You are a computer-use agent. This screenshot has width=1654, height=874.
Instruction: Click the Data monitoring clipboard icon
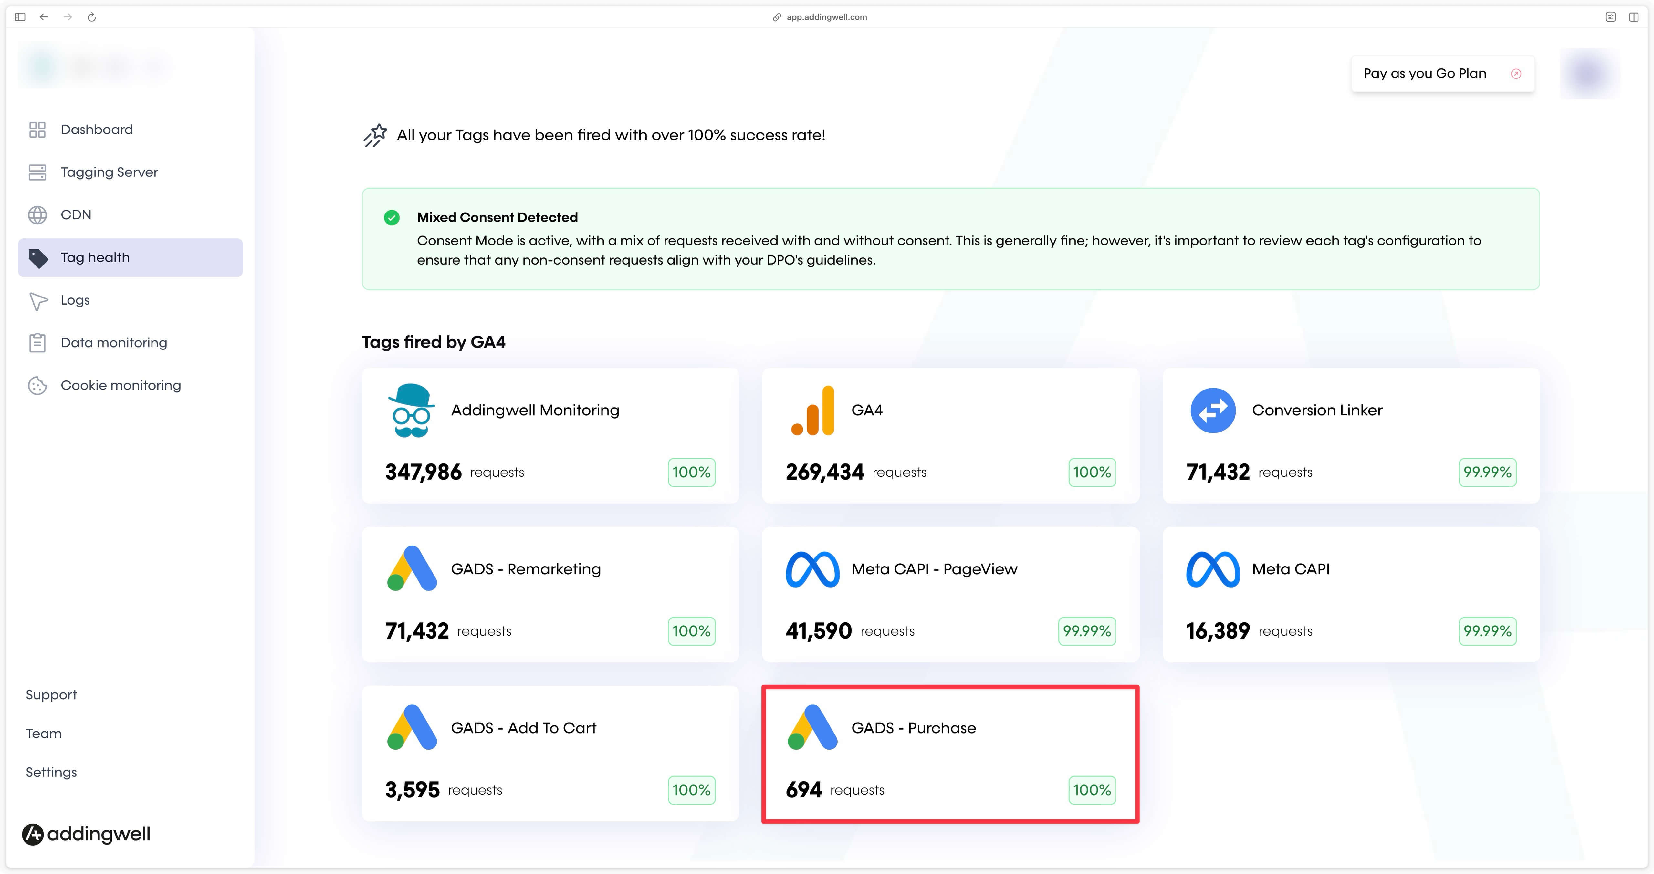pyautogui.click(x=37, y=343)
